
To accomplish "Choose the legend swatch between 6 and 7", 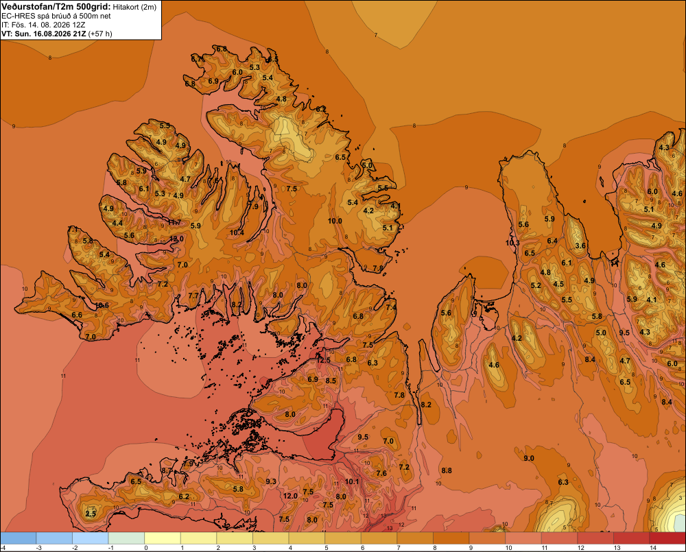I will [379, 538].
